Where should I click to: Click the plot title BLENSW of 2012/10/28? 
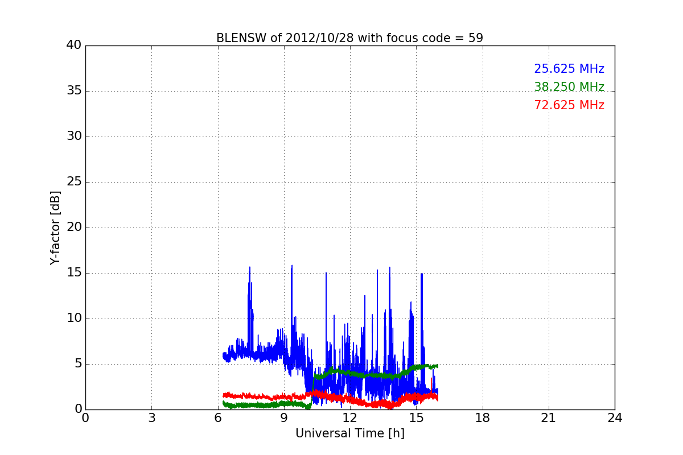tap(349, 38)
